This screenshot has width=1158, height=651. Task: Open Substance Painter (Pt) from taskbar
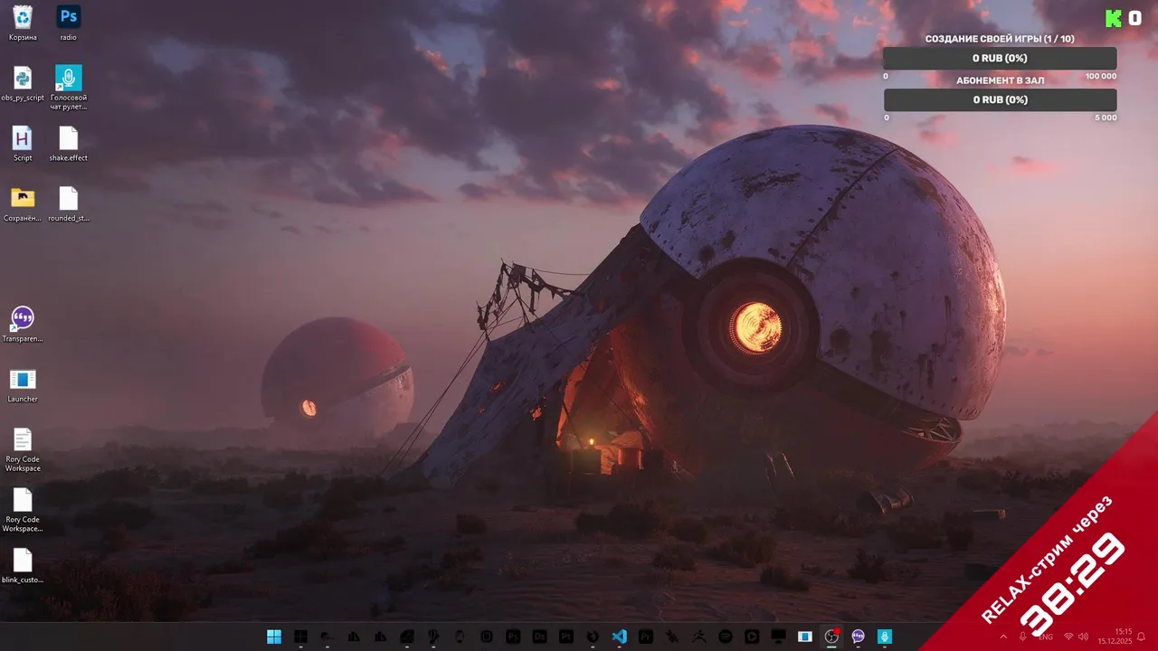(x=565, y=637)
